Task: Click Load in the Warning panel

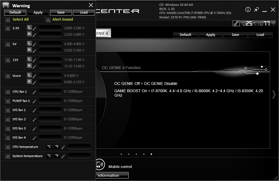Action: pyautogui.click(x=84, y=13)
